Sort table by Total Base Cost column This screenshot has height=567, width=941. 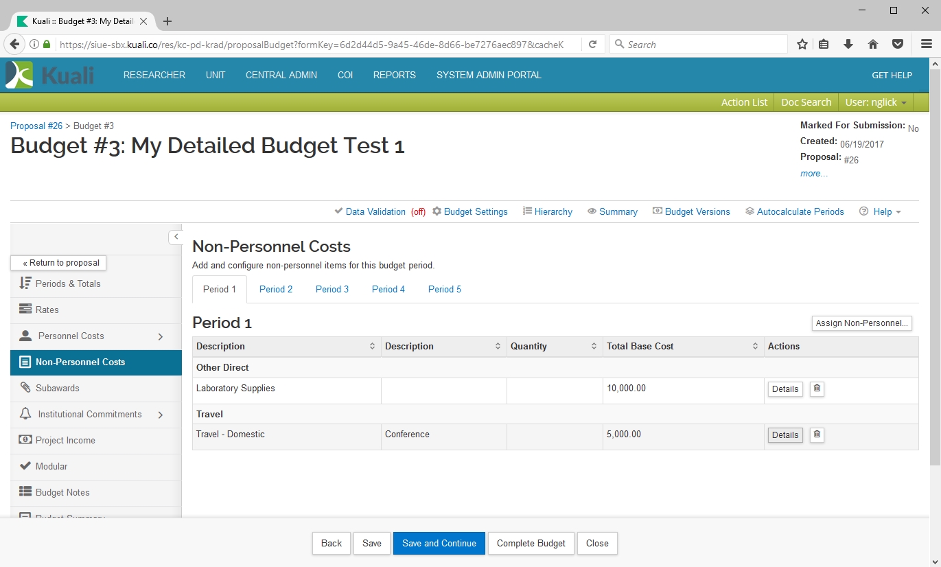[x=755, y=347]
